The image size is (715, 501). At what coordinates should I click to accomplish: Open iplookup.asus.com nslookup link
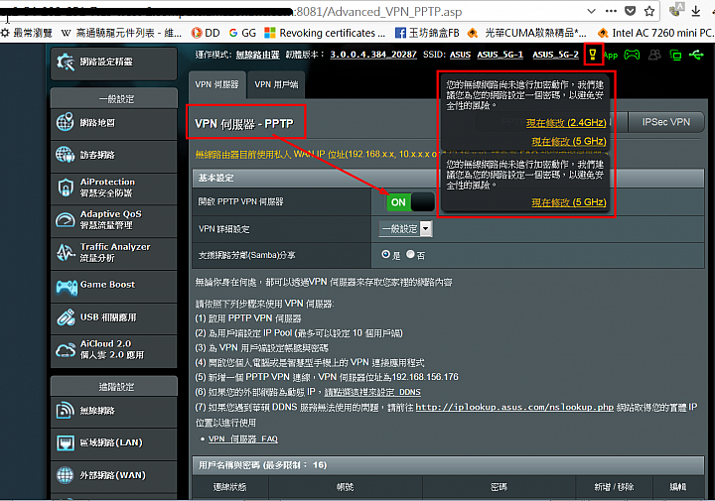coord(514,407)
